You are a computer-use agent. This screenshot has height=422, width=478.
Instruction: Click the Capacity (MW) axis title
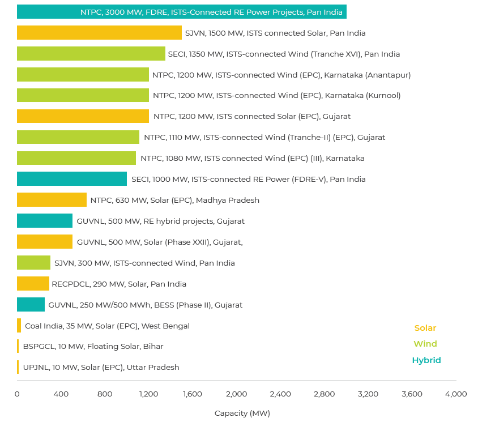[x=242, y=413]
